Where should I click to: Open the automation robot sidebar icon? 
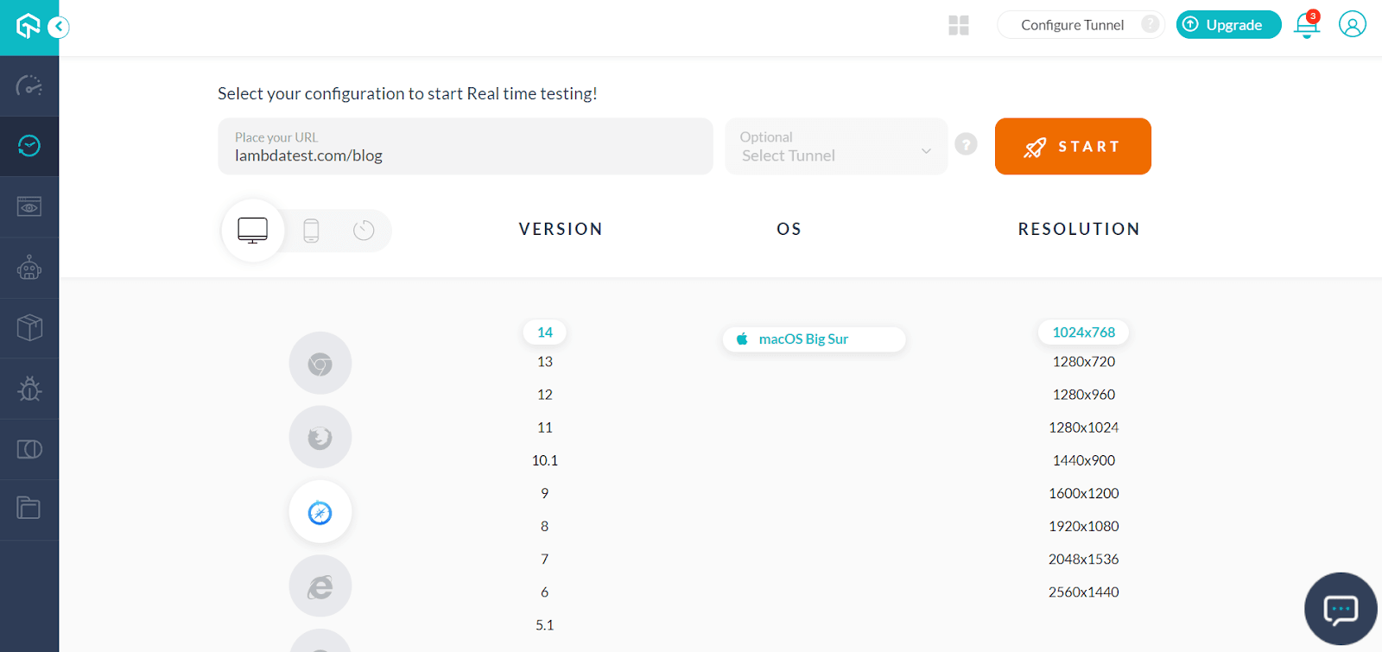pyautogui.click(x=29, y=268)
